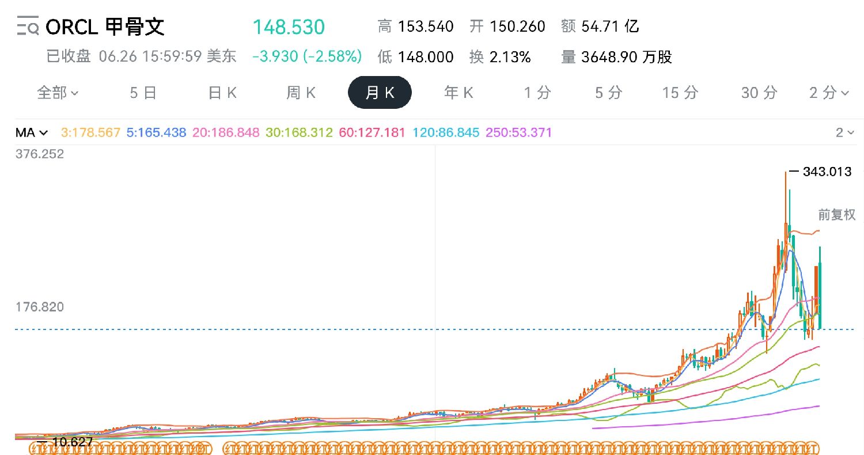Image resolution: width=864 pixels, height=455 pixels.
Task: Click the 前复权 adjustment button
Action: (837, 215)
